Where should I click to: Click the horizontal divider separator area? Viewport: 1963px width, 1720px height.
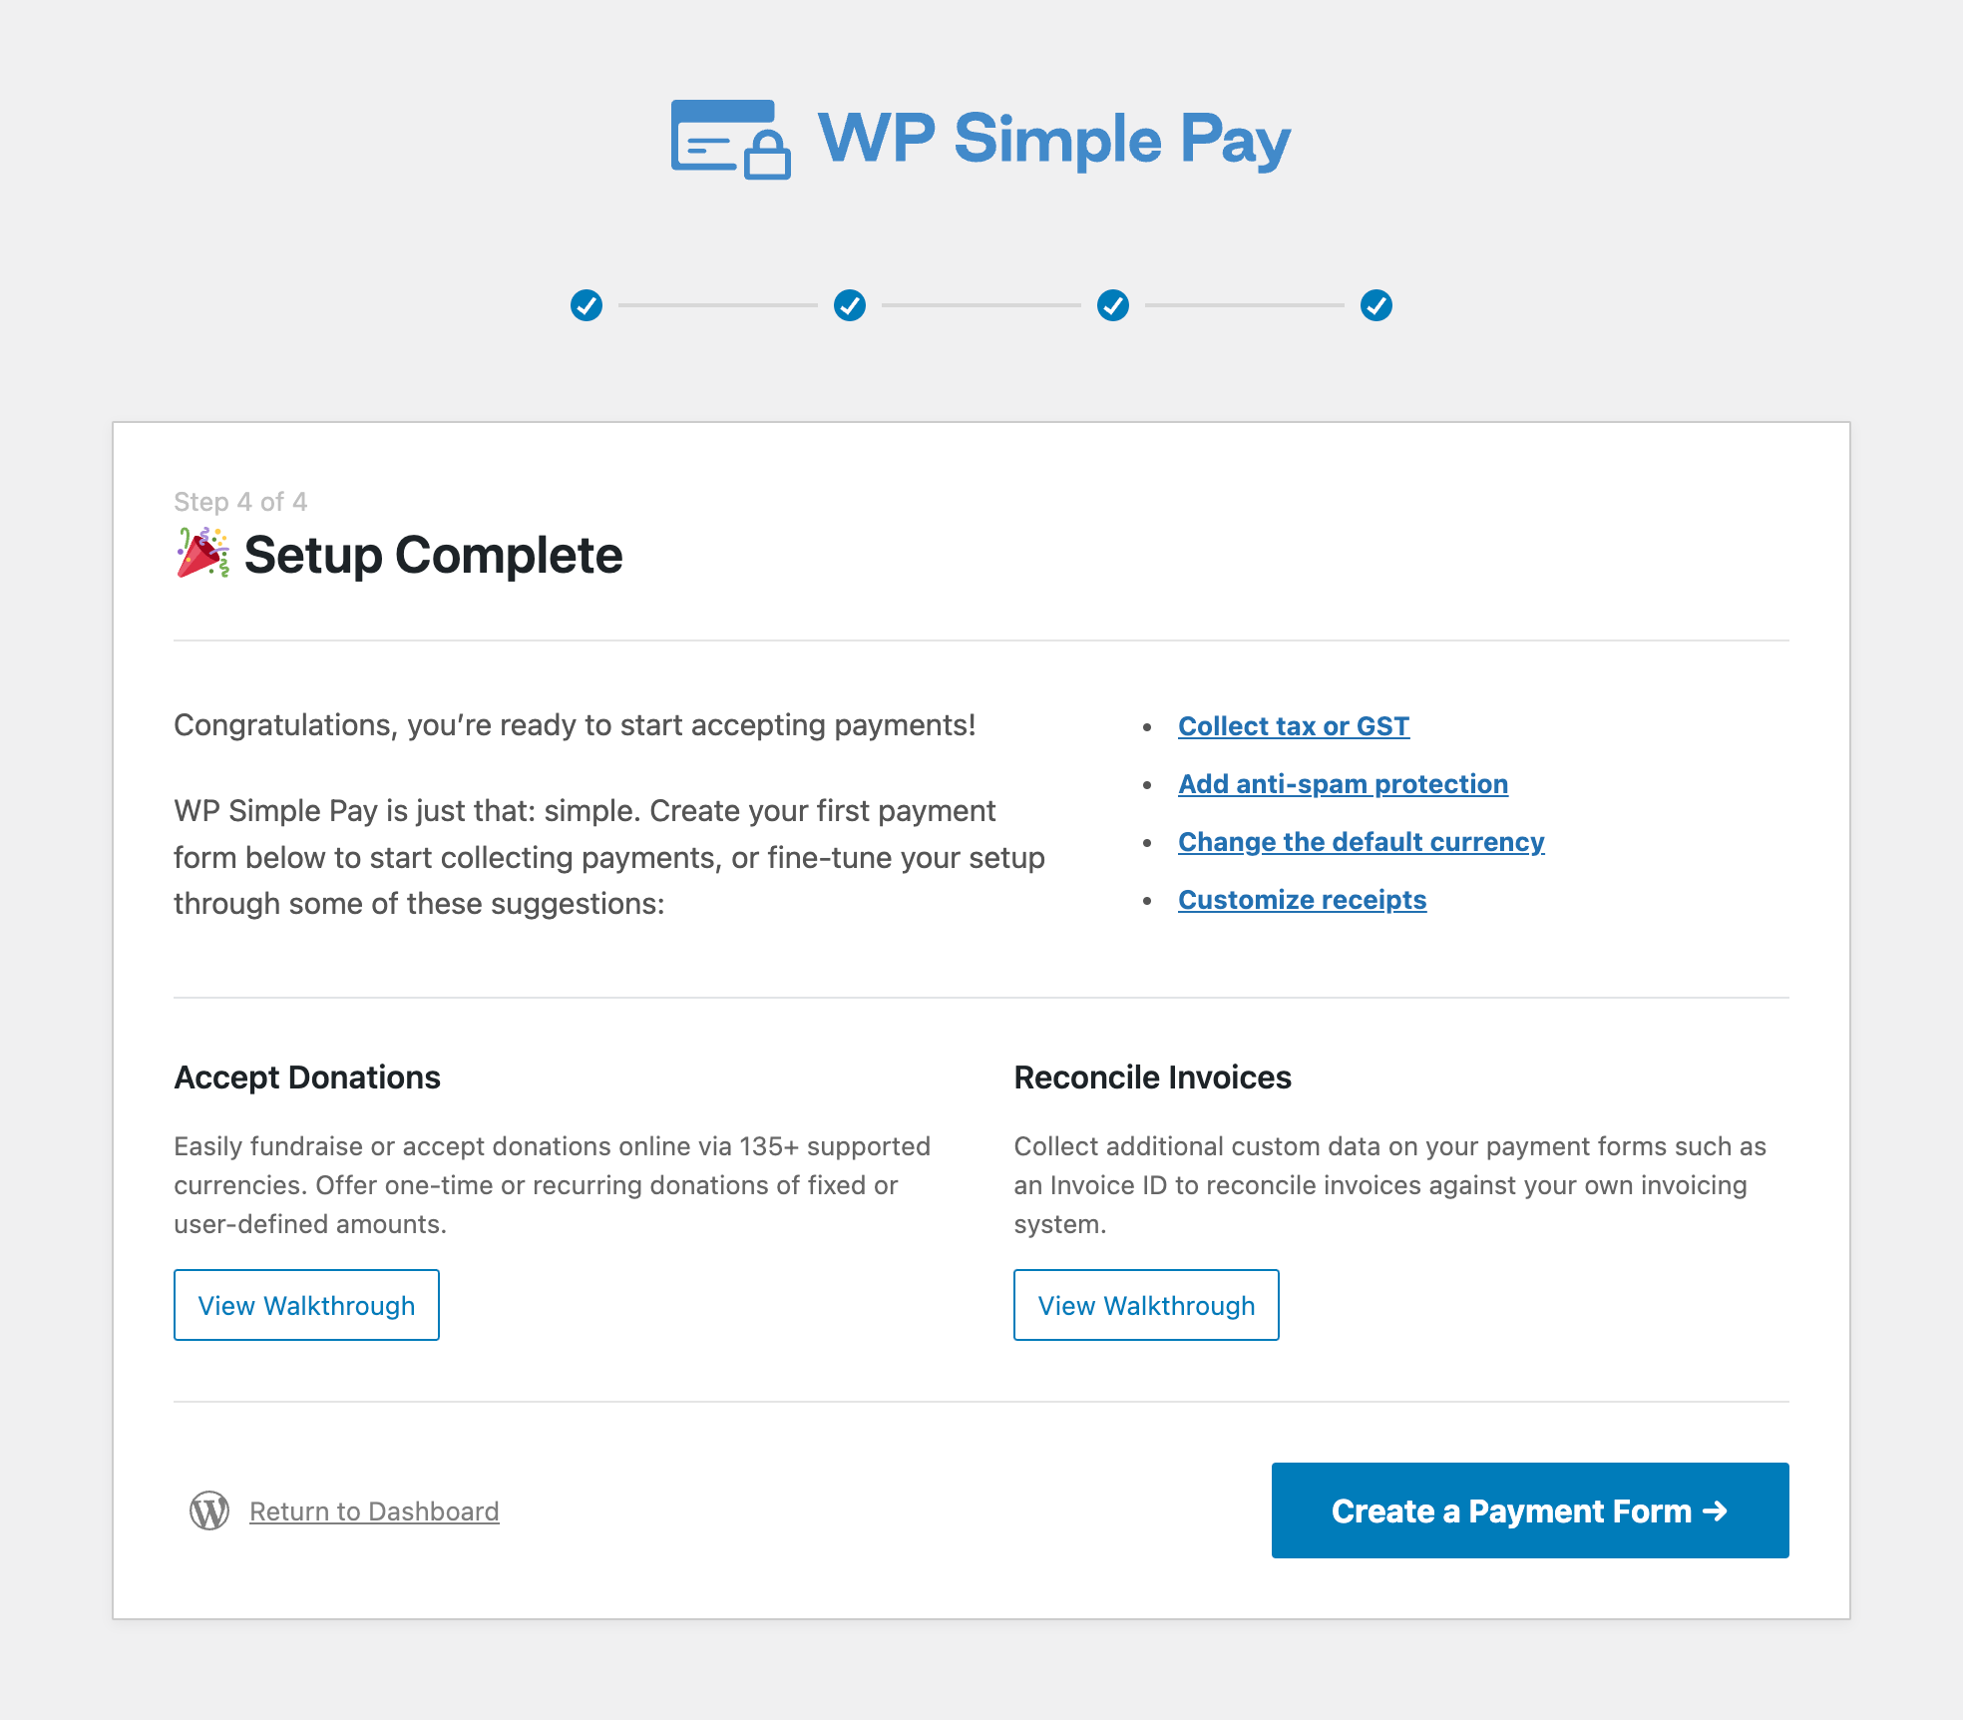(980, 643)
